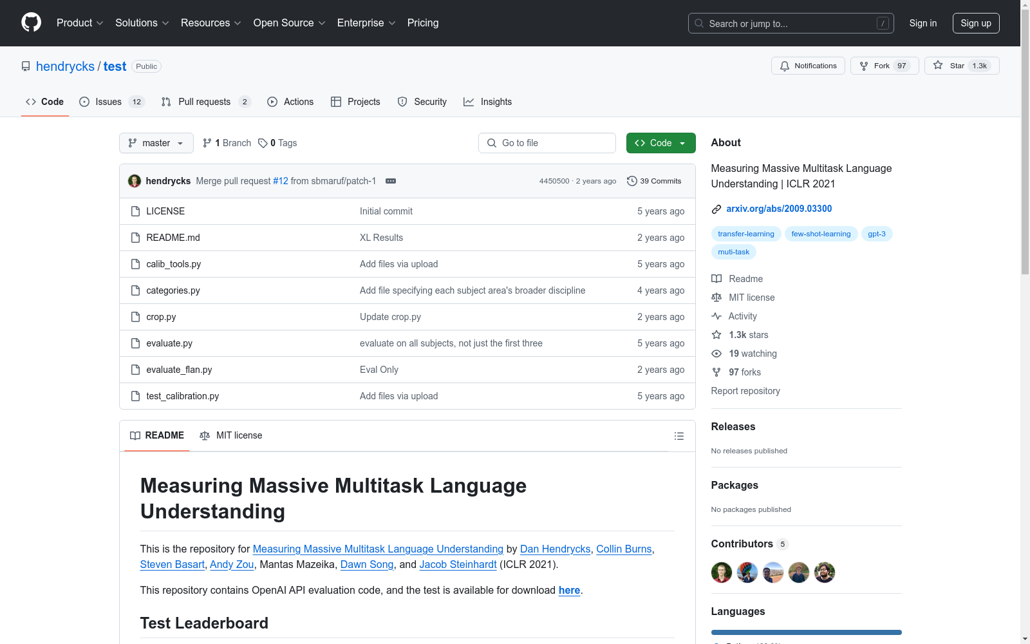Expand the Resources menu

click(211, 23)
